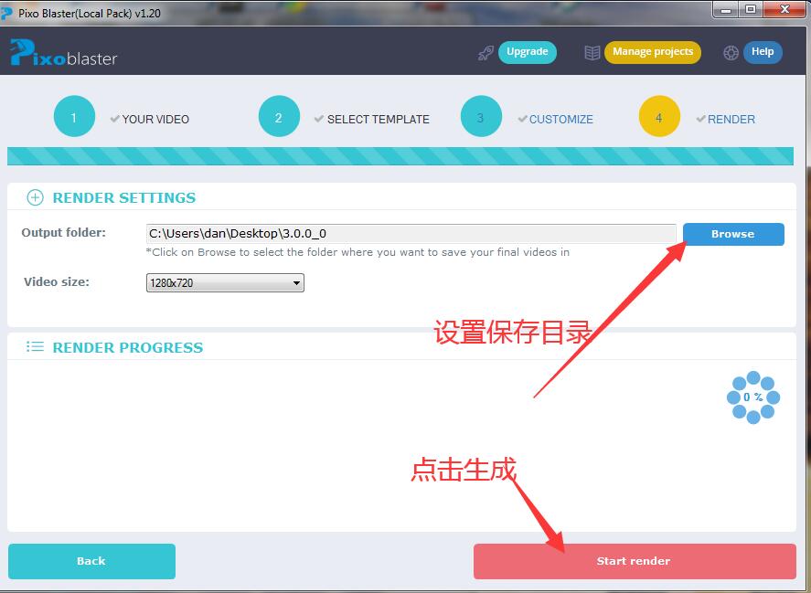The height and width of the screenshot is (593, 811).
Task: Click the Browse button
Action: click(732, 234)
